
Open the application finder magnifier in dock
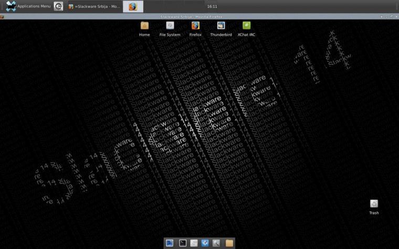coord(216,243)
